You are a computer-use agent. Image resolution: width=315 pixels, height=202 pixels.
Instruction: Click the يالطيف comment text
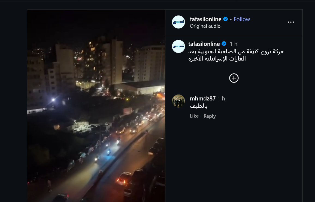tap(199, 106)
